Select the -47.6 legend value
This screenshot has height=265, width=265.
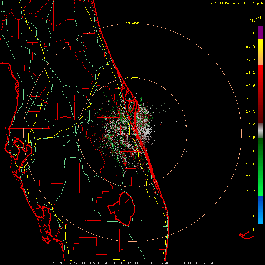pyautogui.click(x=249, y=164)
